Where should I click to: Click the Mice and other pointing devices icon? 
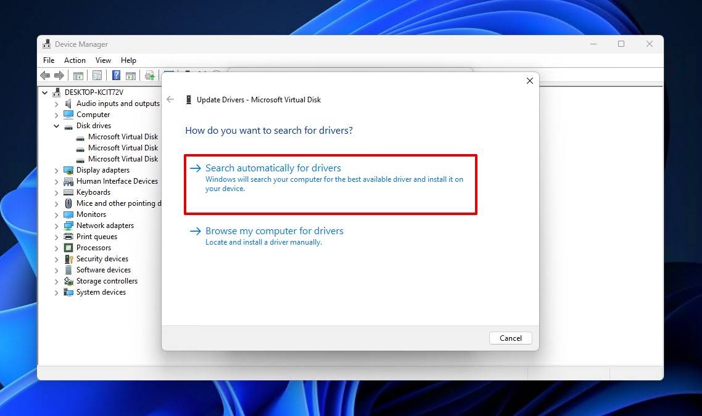(x=68, y=203)
